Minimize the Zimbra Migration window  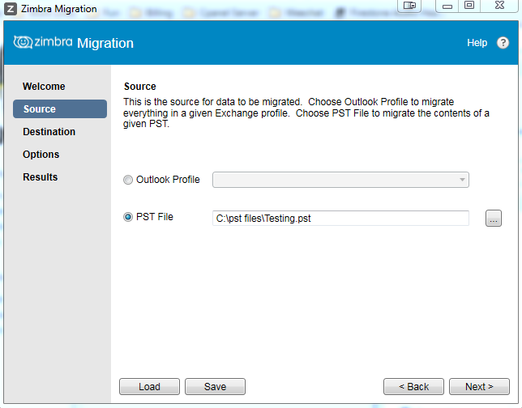tap(447, 6)
